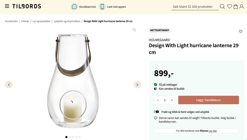Screen dimensions: 247x140
Task: Open the hamburger menu
Action: click(x=7, y=6)
